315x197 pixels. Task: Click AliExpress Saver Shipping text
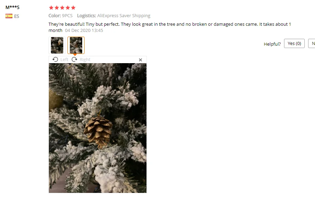click(124, 16)
